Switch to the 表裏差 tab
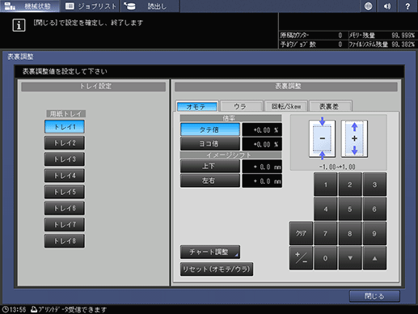The image size is (418, 314). pyautogui.click(x=330, y=106)
